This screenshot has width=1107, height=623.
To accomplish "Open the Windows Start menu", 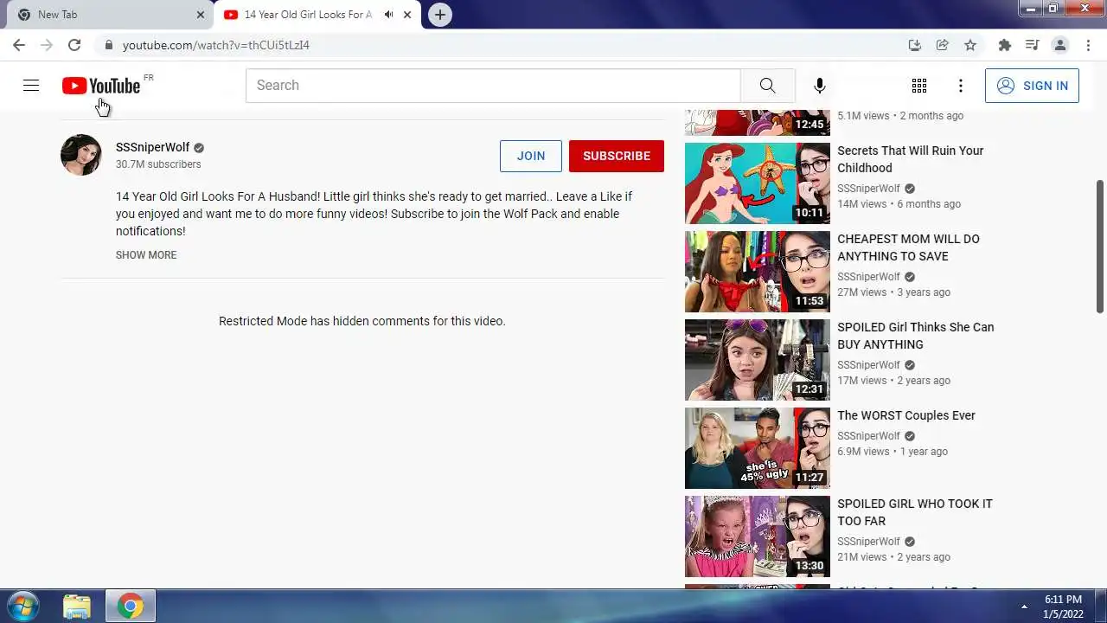I will 23,606.
